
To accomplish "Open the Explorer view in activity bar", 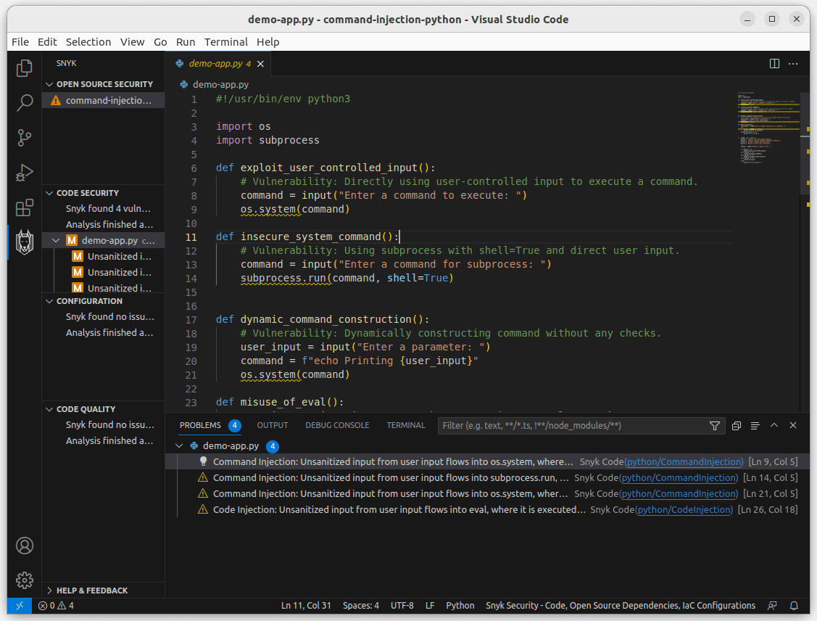I will [x=25, y=68].
